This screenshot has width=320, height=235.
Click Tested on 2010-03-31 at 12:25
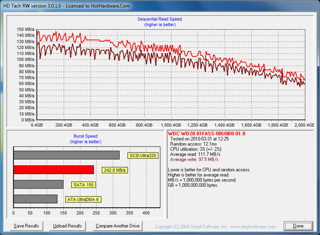click(x=199, y=139)
